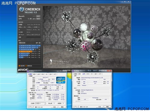The width and height of the screenshot is (150, 112).
Task: Open processor selection dropdown in left CPU-Z
Action: (x=40, y=103)
